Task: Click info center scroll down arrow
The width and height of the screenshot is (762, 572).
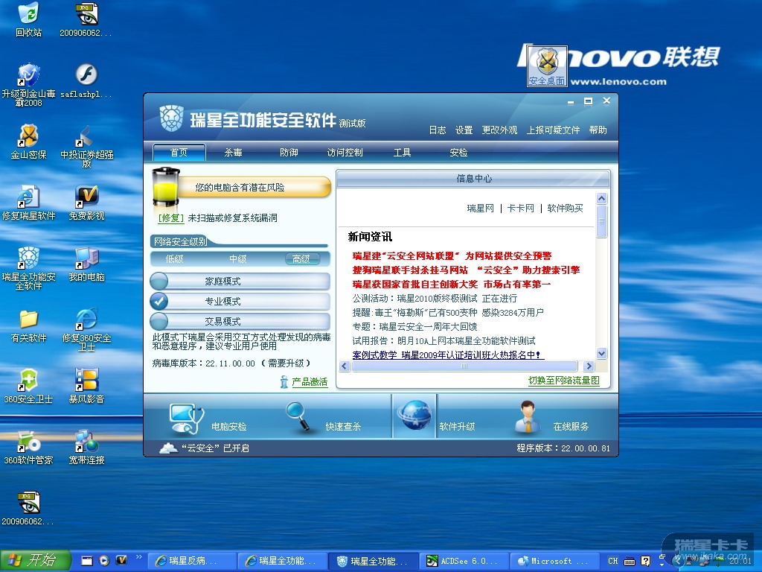Action: coord(601,354)
